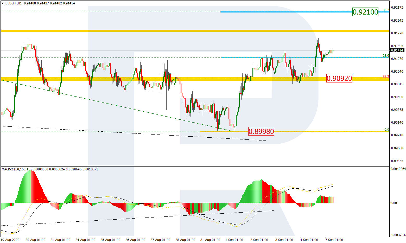Click price axis value 0.91270
406x243 pixels.
point(397,59)
